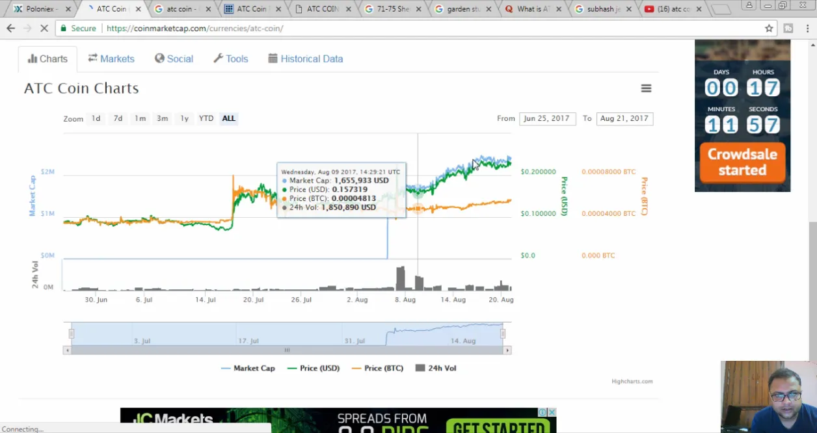Set chart zoom to YTD
This screenshot has height=433, width=817.
point(206,118)
